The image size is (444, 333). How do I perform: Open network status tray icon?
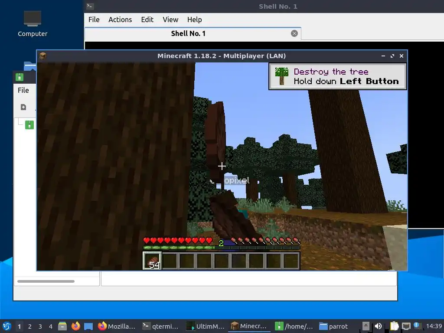coord(406,326)
